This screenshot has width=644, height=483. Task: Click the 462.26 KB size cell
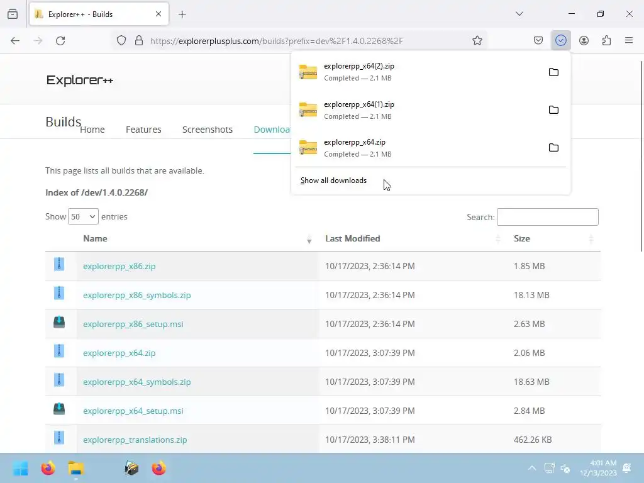532,440
